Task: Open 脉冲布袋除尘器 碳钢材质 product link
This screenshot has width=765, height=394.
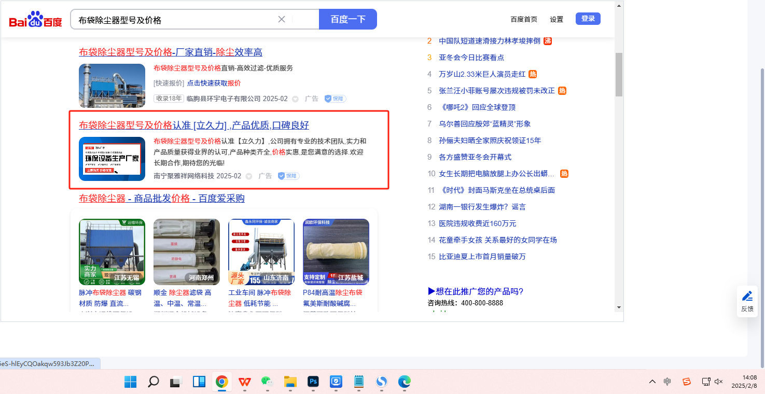Action: (x=110, y=298)
